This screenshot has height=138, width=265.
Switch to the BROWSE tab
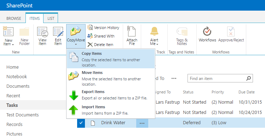coord(14,18)
